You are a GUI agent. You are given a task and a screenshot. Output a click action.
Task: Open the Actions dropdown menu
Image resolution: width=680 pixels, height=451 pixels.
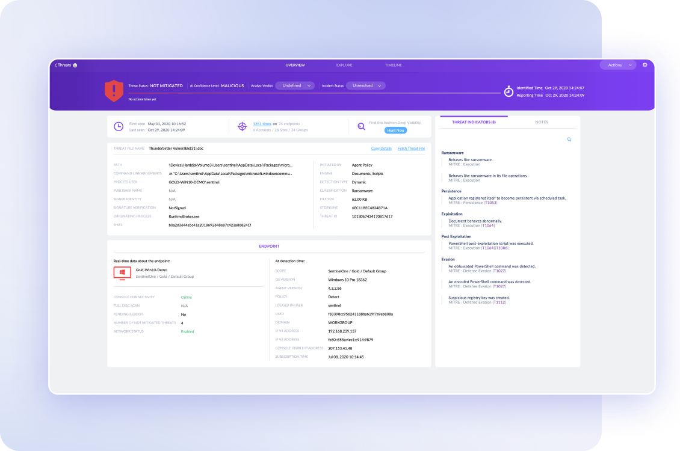click(617, 65)
